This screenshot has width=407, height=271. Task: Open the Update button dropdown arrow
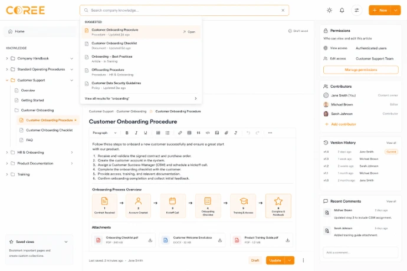pyautogui.click(x=290, y=260)
